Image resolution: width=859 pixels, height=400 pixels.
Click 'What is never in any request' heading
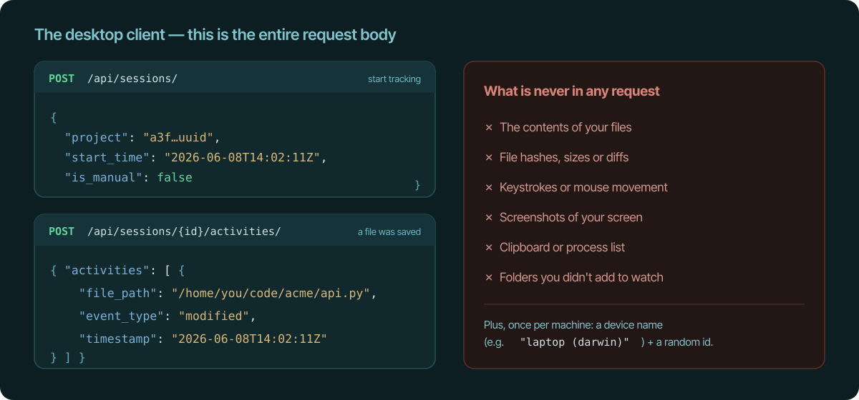(572, 91)
